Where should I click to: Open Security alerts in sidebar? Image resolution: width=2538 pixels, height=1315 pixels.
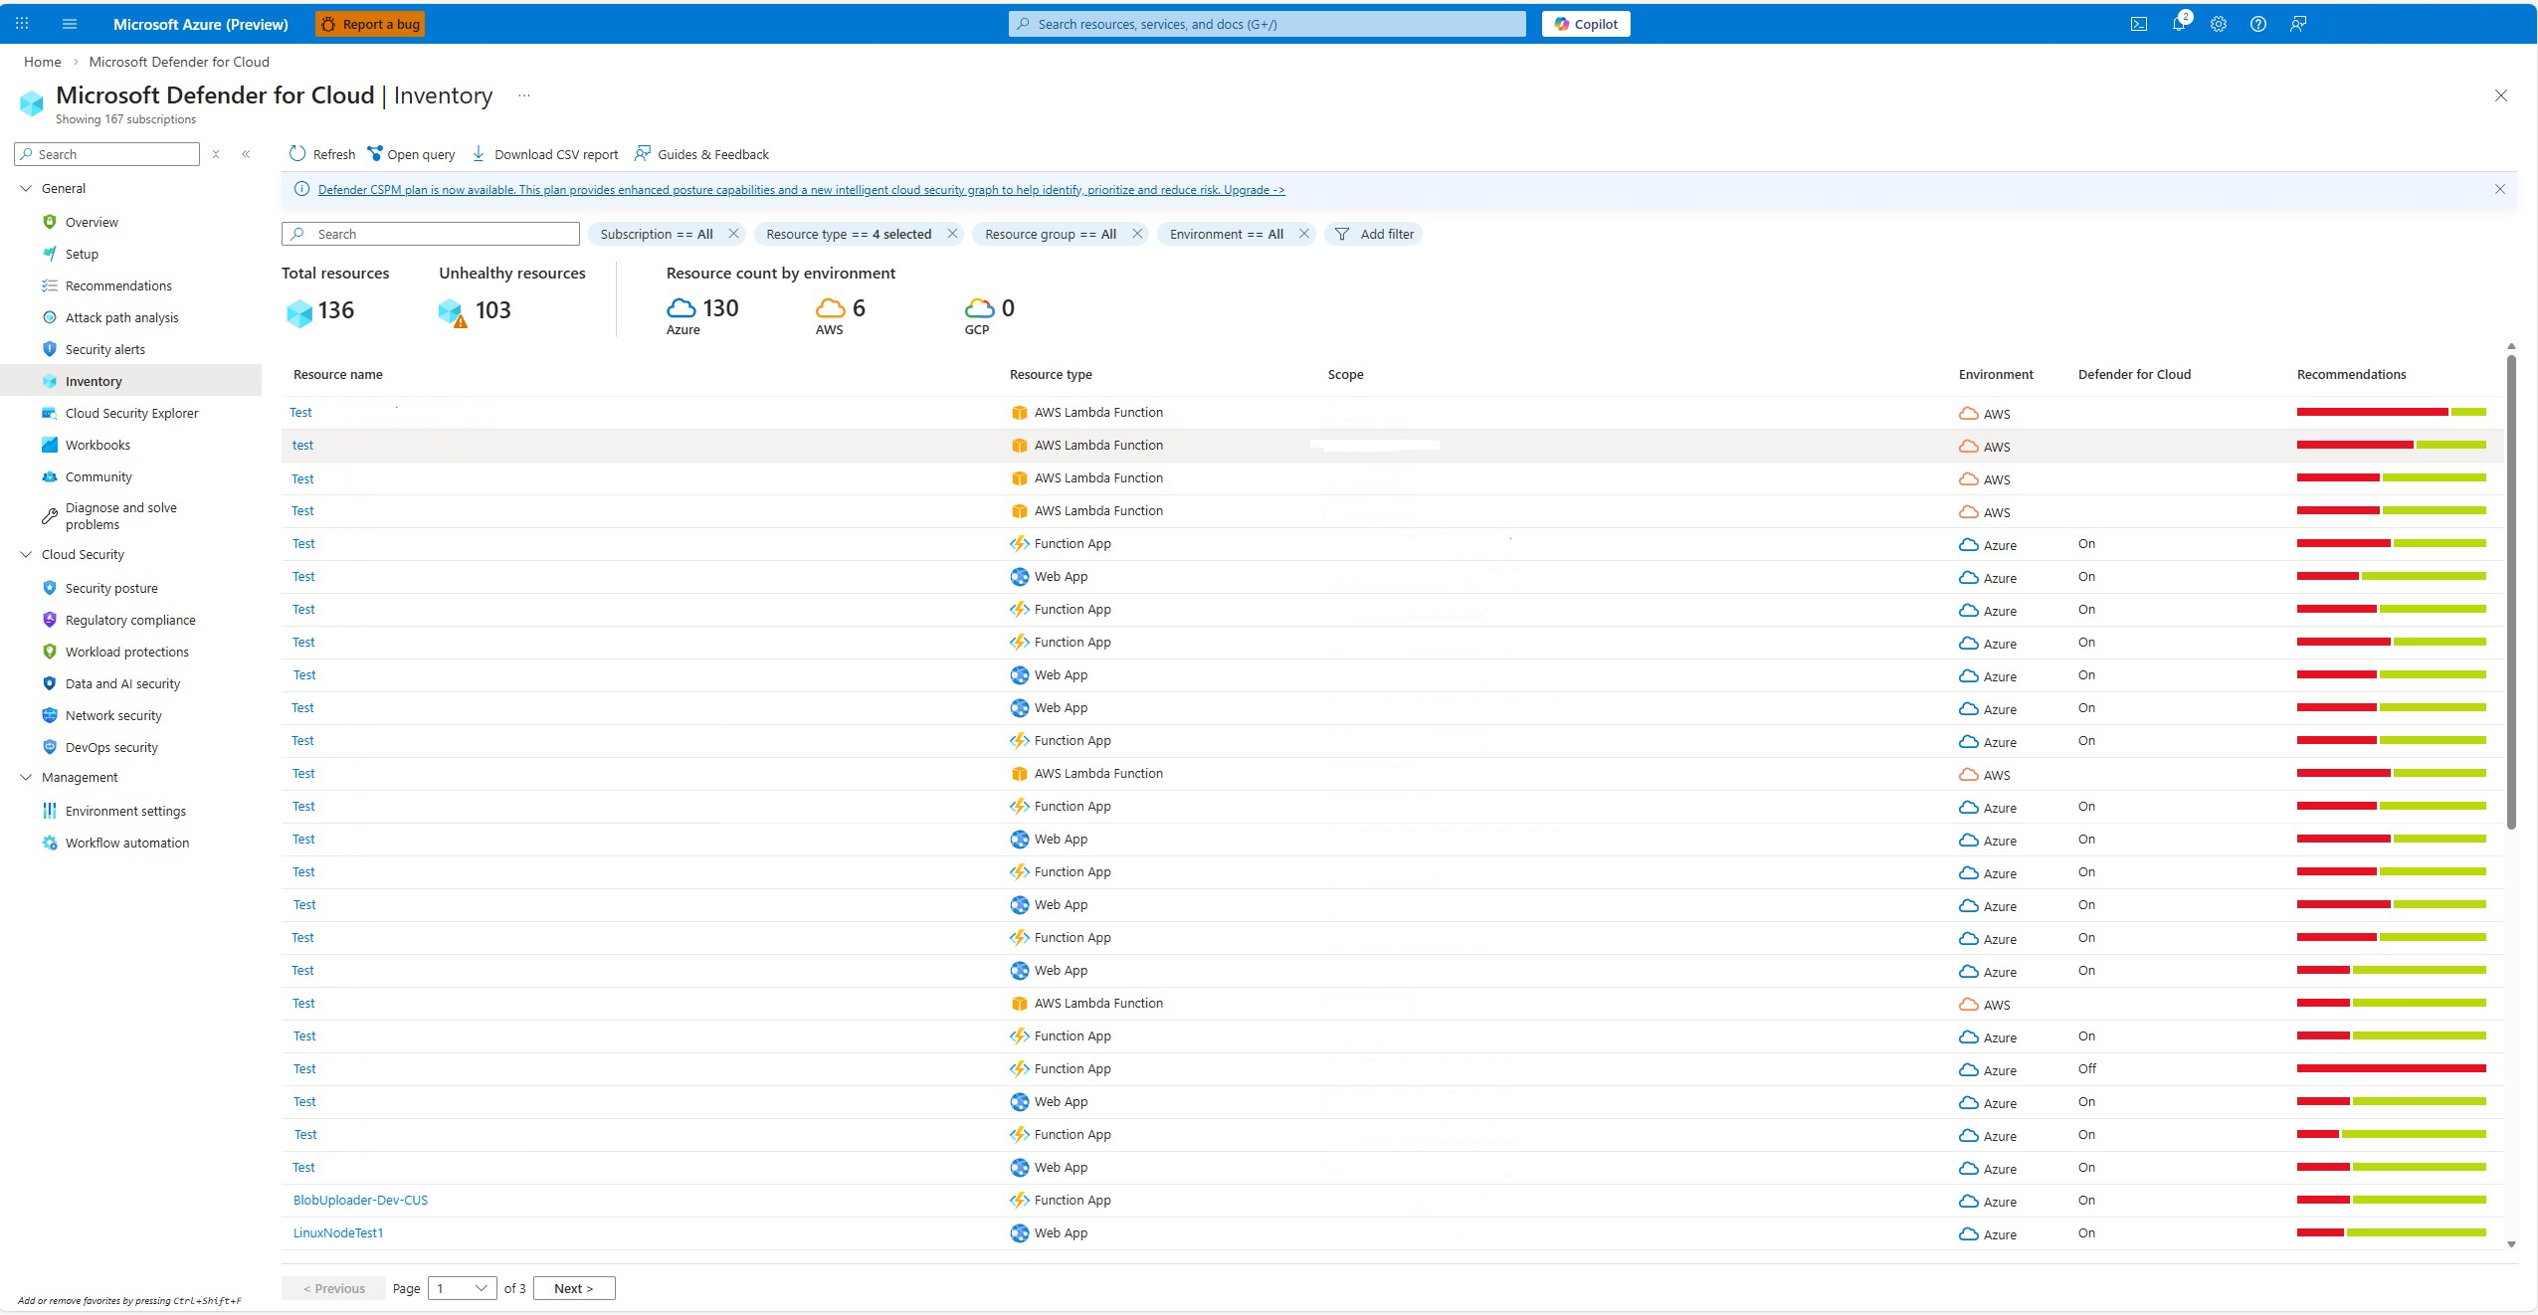click(x=104, y=349)
